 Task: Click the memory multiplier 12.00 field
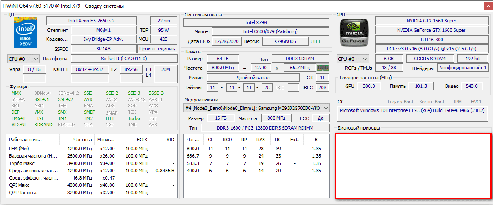[x=260, y=68]
